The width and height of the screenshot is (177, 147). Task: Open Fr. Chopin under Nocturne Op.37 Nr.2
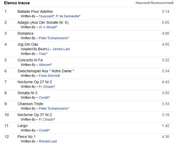pyautogui.click(x=46, y=119)
